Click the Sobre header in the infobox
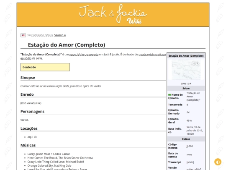This screenshot has width=226, height=170. point(186,88)
